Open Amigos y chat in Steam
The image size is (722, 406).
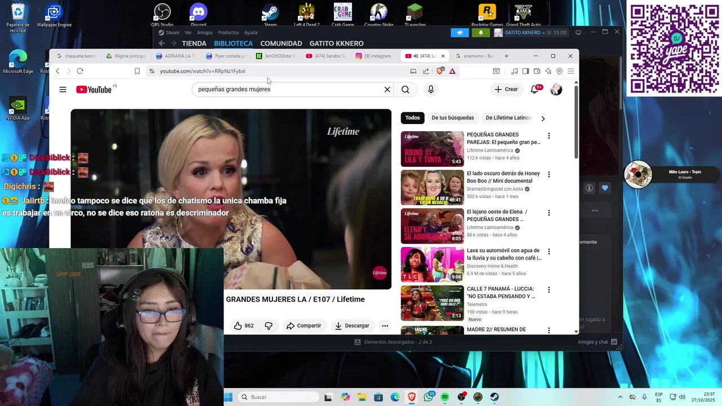(x=597, y=342)
